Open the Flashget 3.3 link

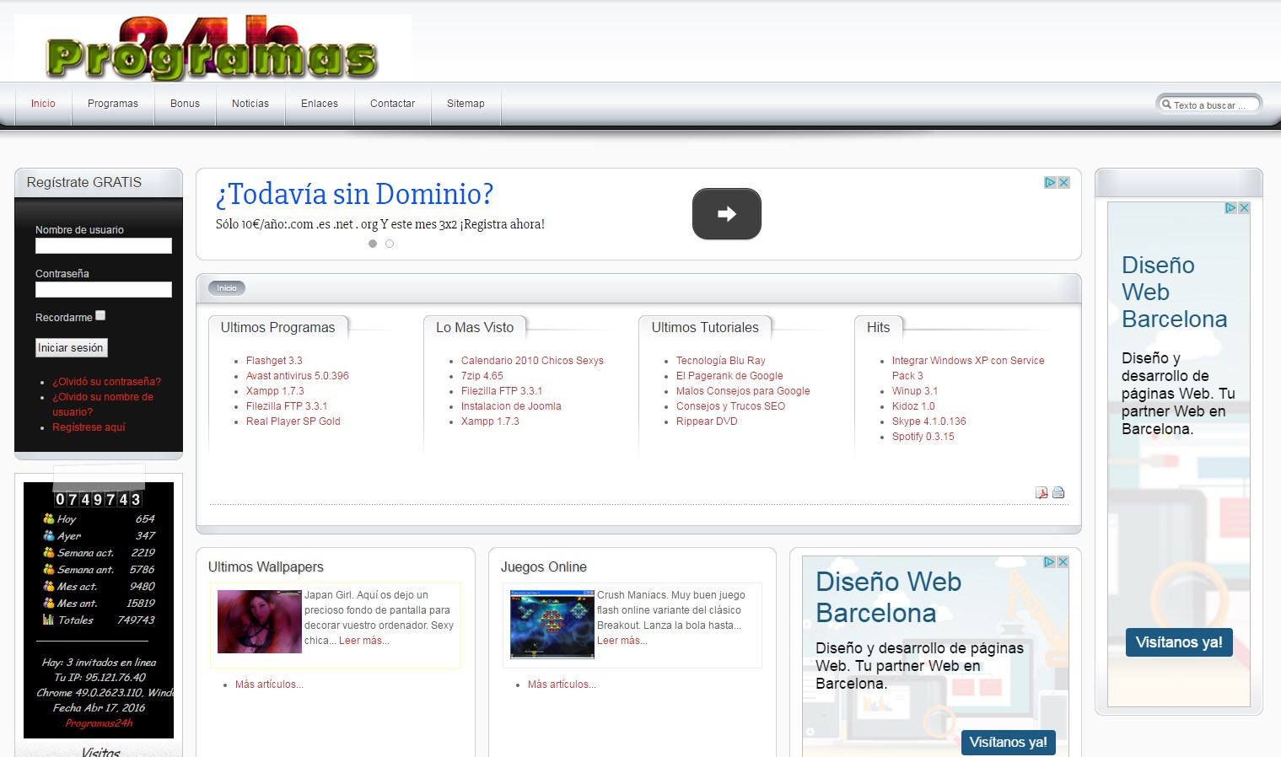(x=274, y=361)
